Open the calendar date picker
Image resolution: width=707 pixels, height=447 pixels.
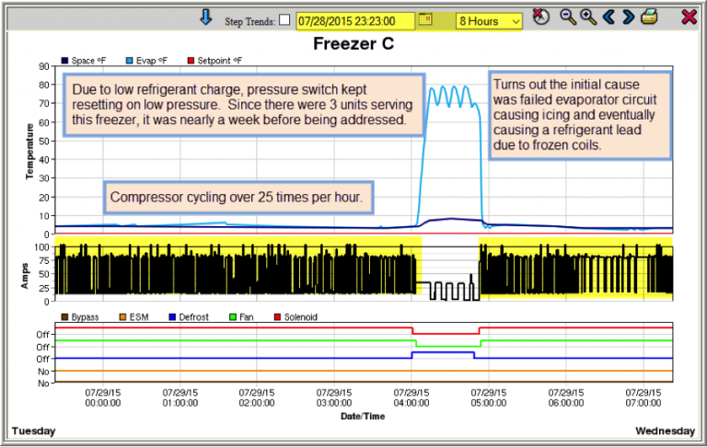(425, 19)
